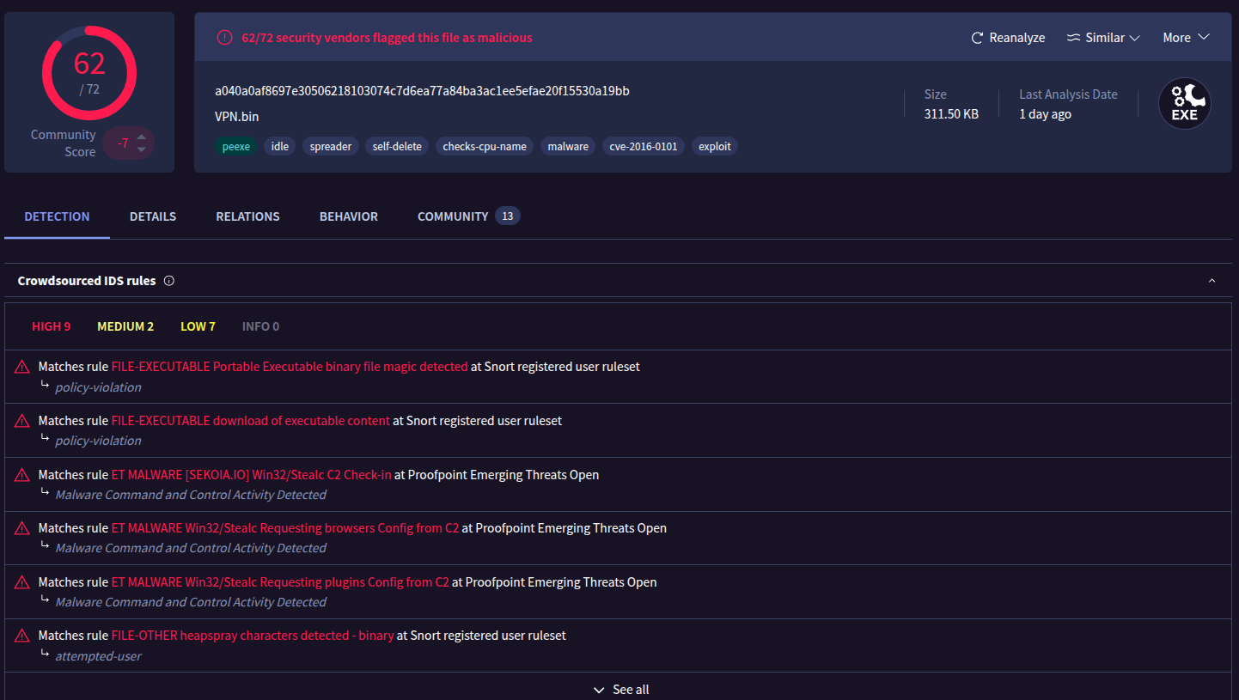Filter IDS rules by HIGH 9
1239x700 pixels.
[x=52, y=326]
